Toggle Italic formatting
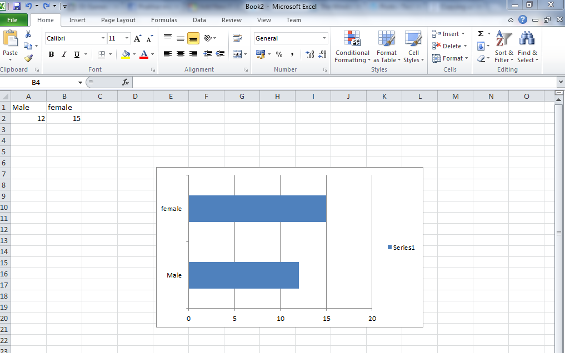 coord(64,54)
